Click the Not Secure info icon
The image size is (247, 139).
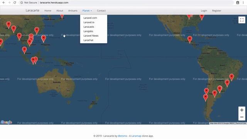click(x=22, y=3)
